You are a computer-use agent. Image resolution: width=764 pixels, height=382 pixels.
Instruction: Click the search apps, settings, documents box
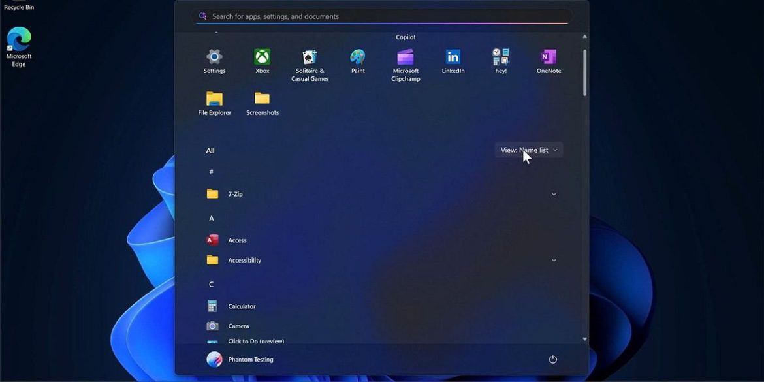click(381, 16)
